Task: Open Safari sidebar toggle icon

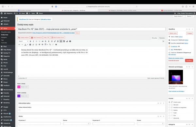Action: point(3,7)
